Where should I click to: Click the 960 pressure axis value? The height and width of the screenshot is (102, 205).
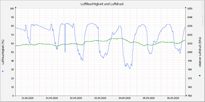pos(189,87)
